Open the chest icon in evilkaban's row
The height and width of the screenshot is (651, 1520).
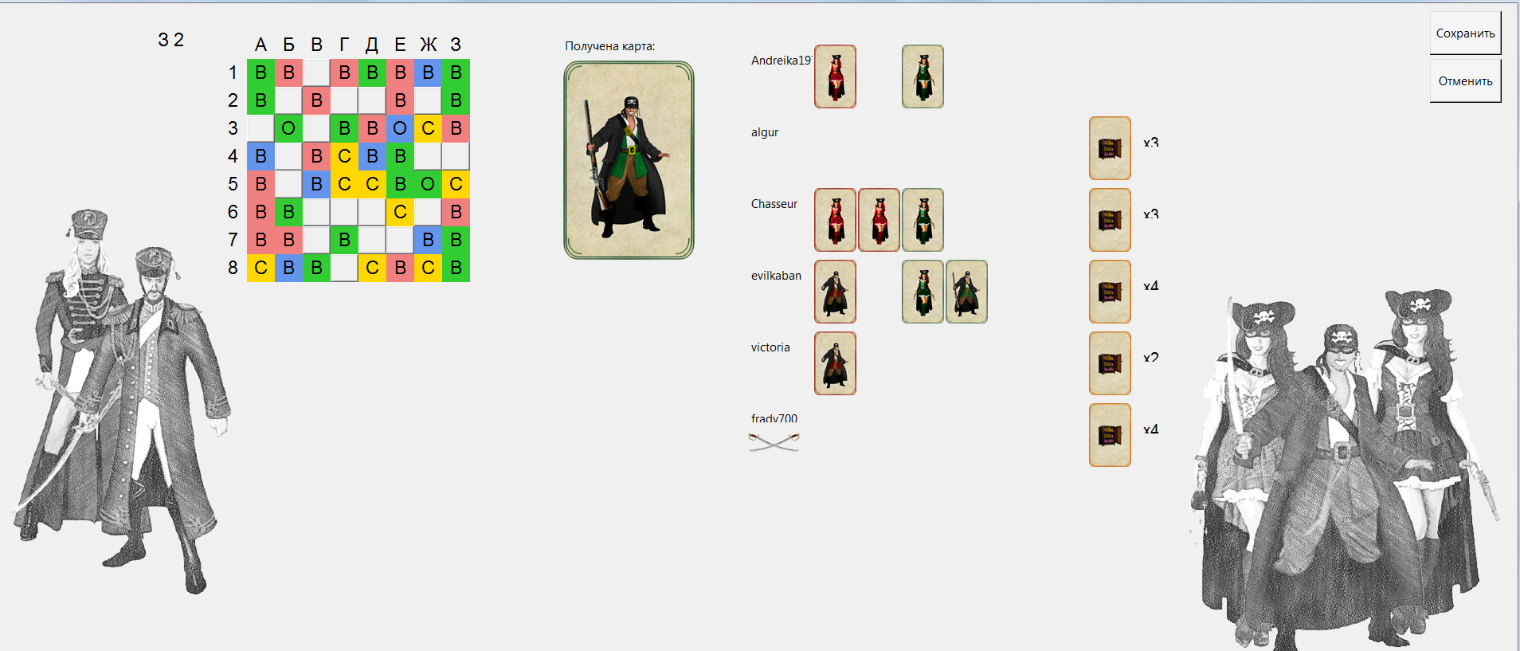(1110, 292)
